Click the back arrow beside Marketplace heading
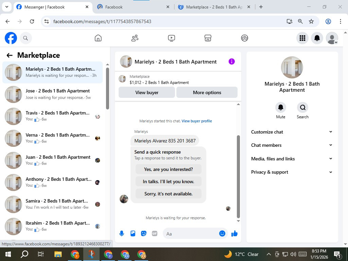 [x=10, y=55]
